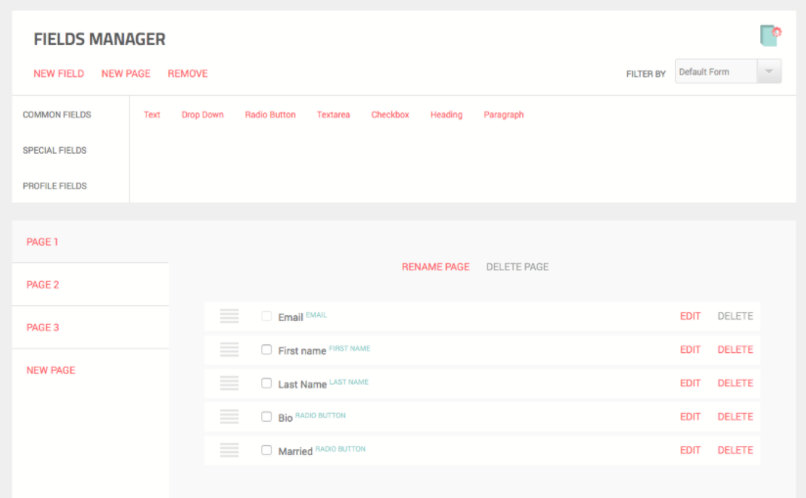Open the Profile Fields tab
The height and width of the screenshot is (498, 806).
tap(55, 186)
